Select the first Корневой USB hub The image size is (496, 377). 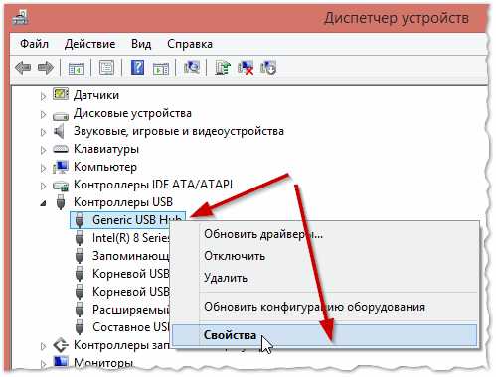coord(131,274)
